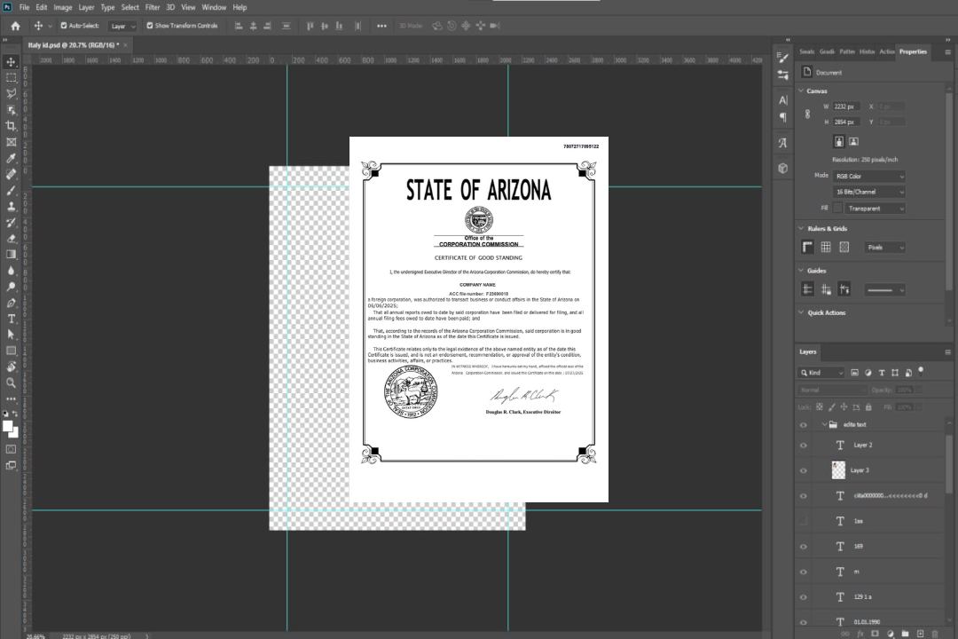This screenshot has width=958, height=639.
Task: Open the layer filter Kind dropdown
Action: pos(821,373)
